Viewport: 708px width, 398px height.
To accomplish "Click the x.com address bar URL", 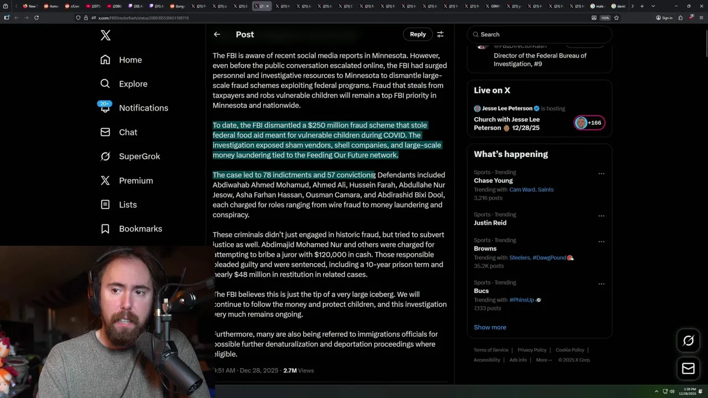I will (144, 18).
